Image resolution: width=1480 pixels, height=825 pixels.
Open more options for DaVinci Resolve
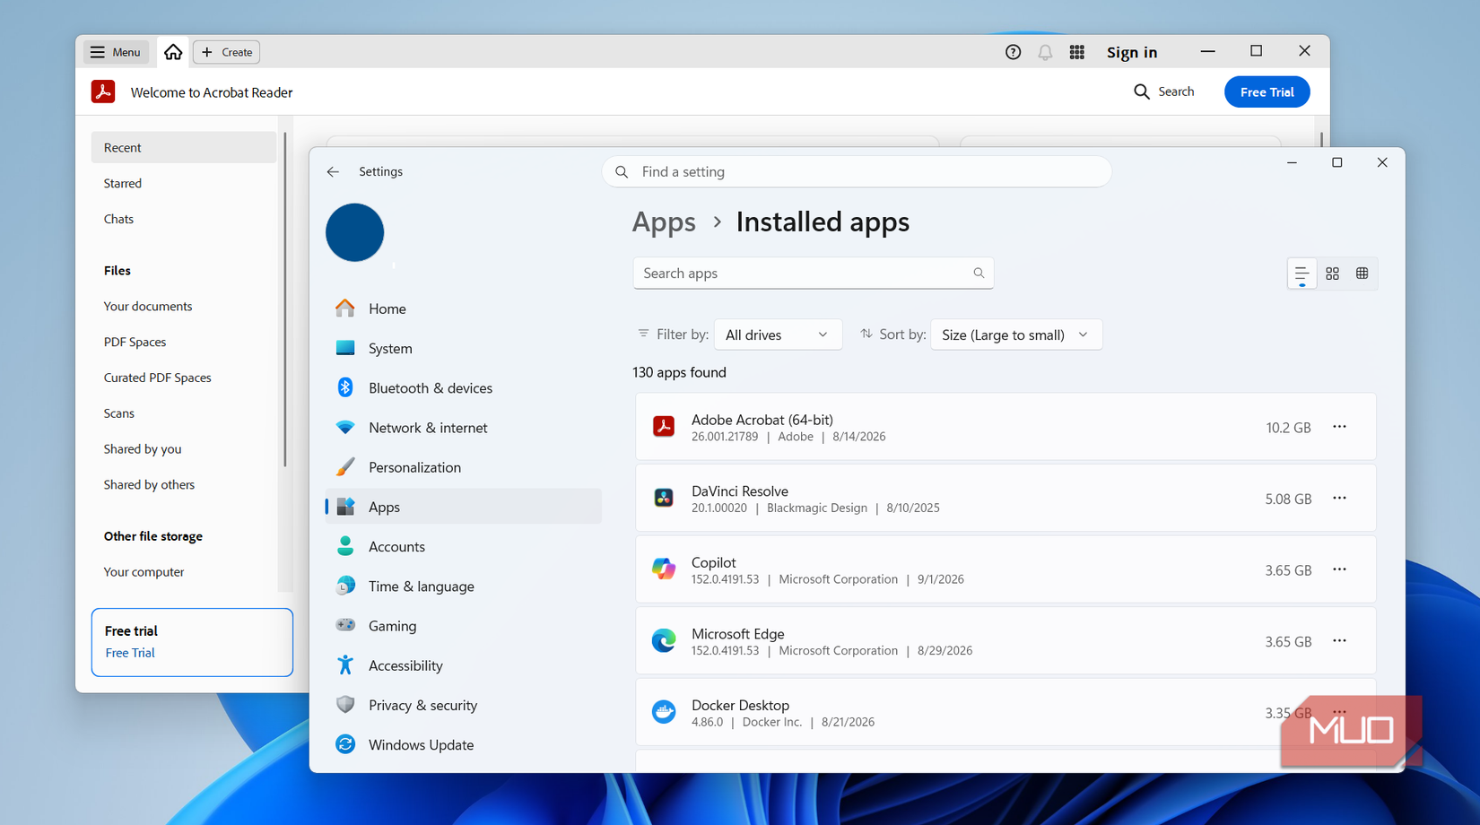(x=1339, y=498)
